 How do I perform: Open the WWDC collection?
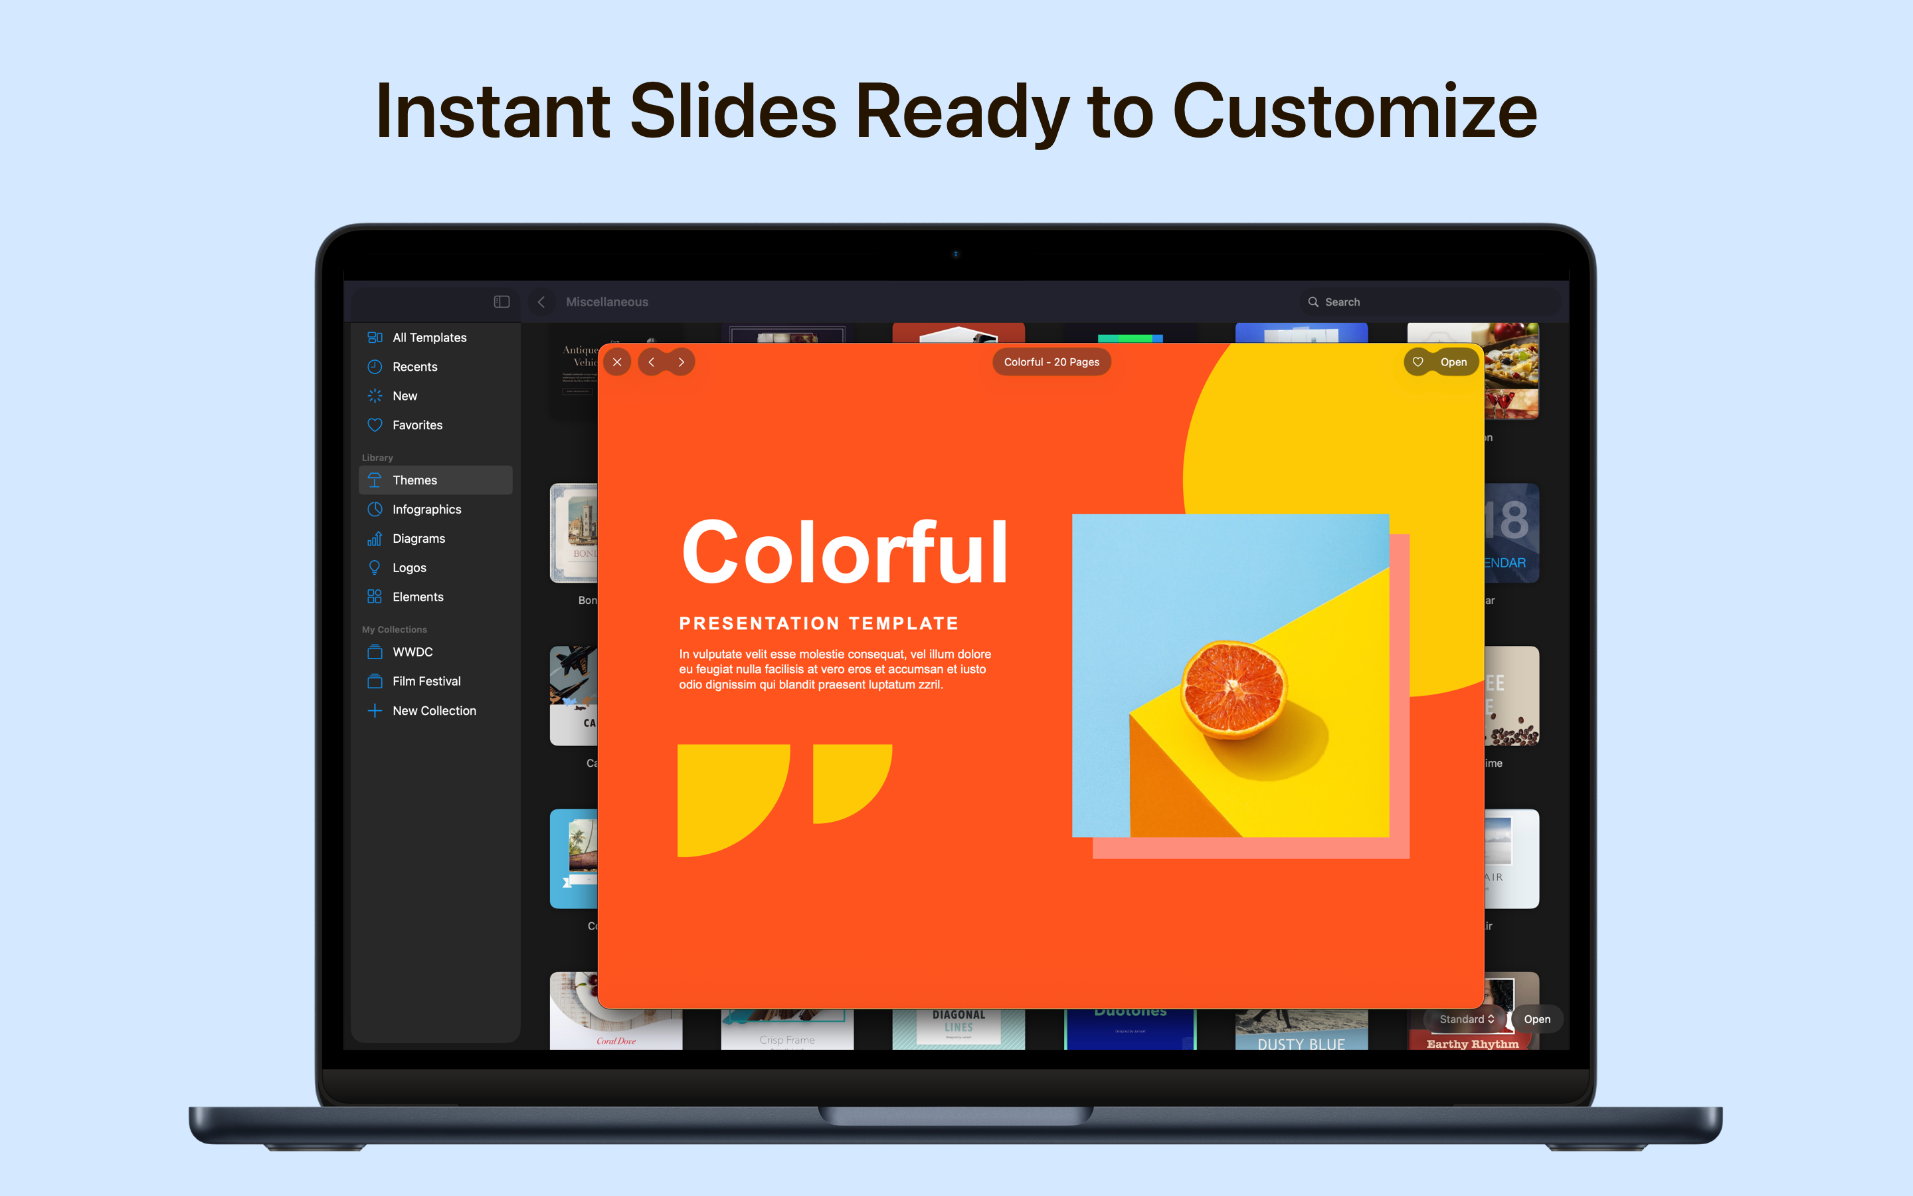(435, 652)
